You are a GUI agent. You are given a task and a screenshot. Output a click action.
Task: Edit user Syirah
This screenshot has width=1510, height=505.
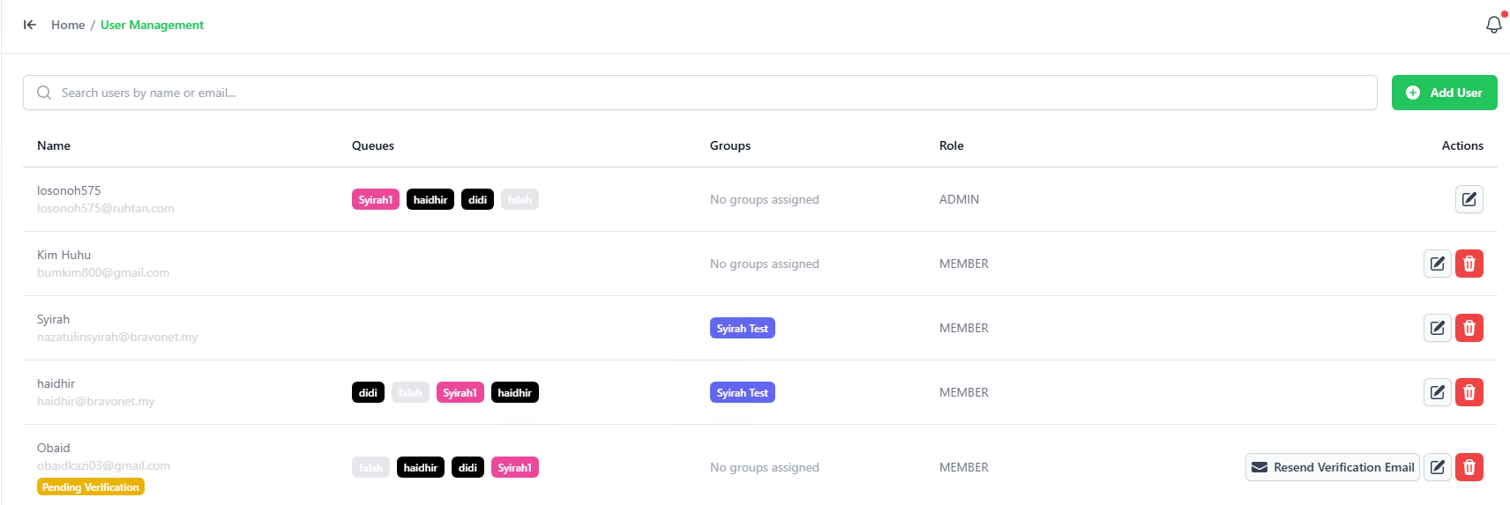point(1438,328)
